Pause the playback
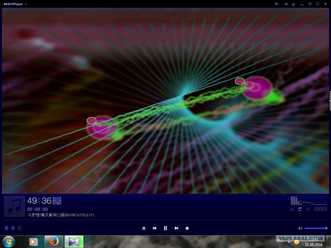331x248 pixels. coord(165,228)
